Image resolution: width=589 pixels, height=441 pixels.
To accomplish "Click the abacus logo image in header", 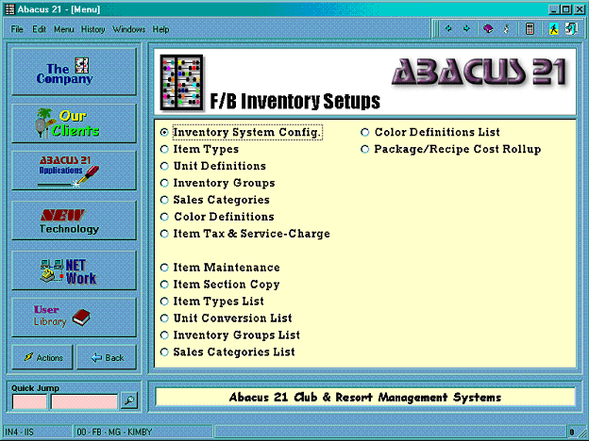I will (181, 83).
